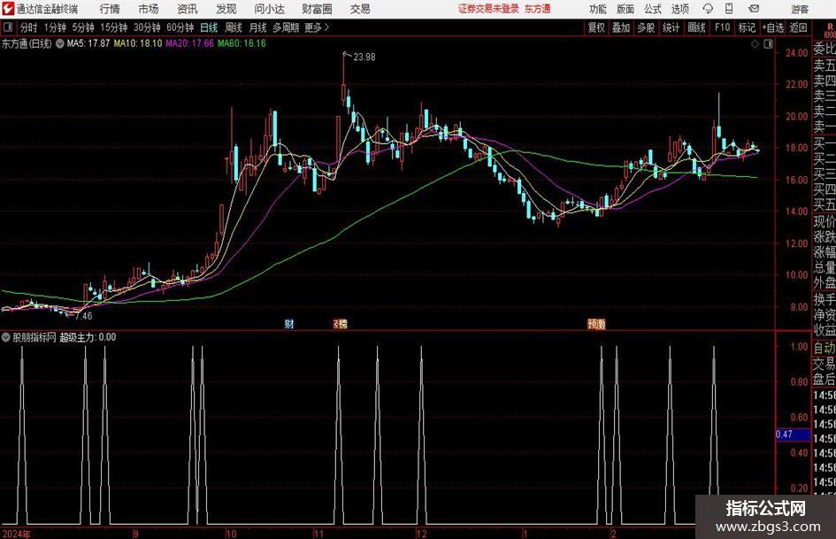Click the 东方通(日线) chart title
The height and width of the screenshot is (539, 836).
pos(27,43)
